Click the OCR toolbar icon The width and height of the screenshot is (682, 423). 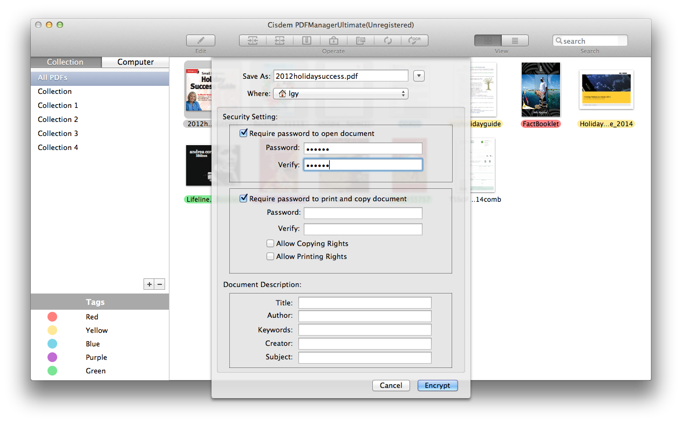click(414, 40)
